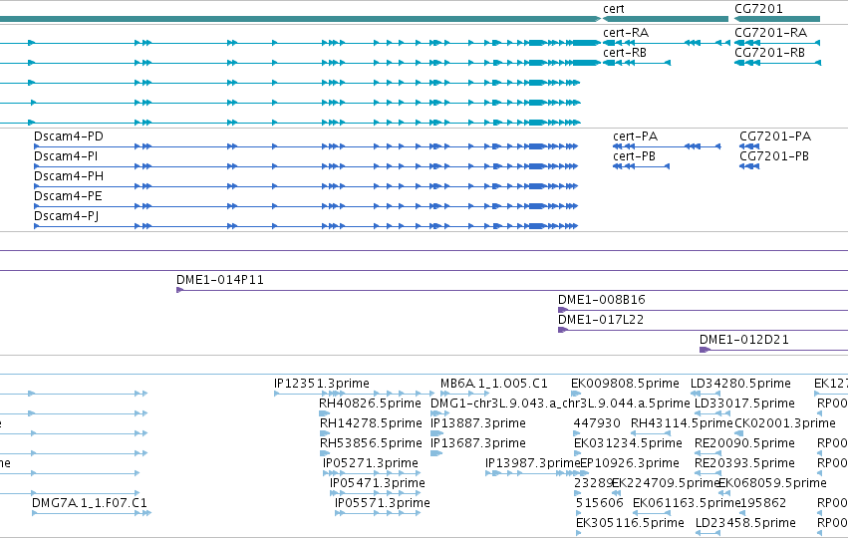Select the CG7201 gene label

758,9
